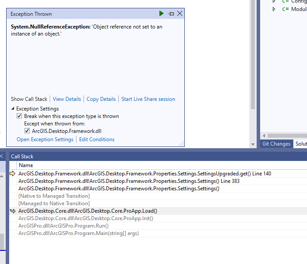Select Settings.Settings() frame without line number
The height and width of the screenshot is (264, 307).
119,189
